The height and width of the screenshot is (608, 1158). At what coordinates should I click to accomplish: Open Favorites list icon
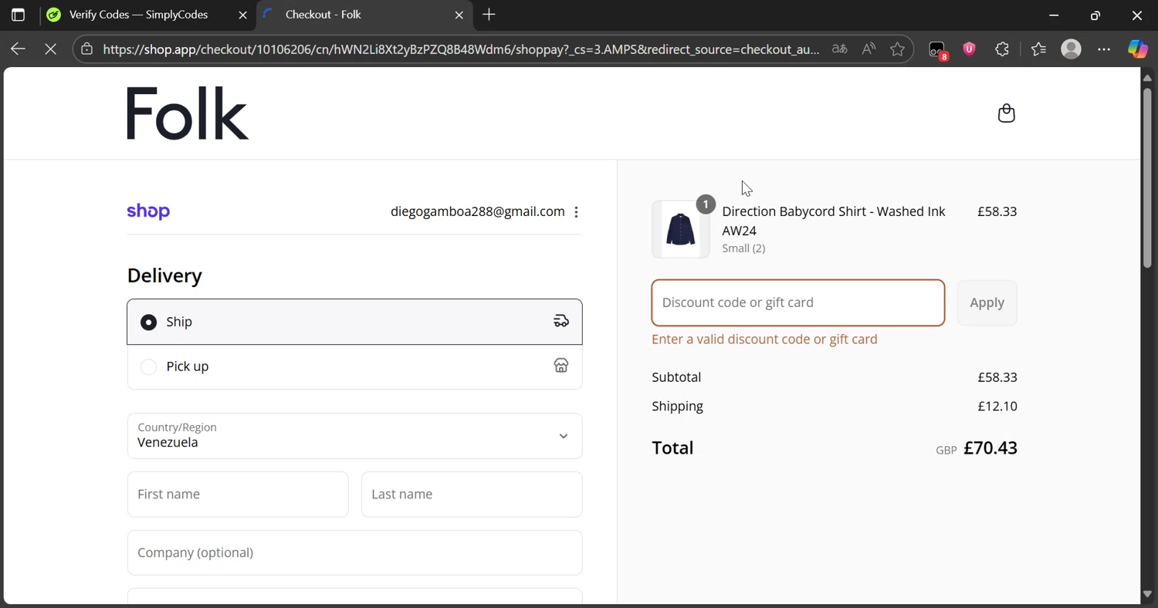1038,49
